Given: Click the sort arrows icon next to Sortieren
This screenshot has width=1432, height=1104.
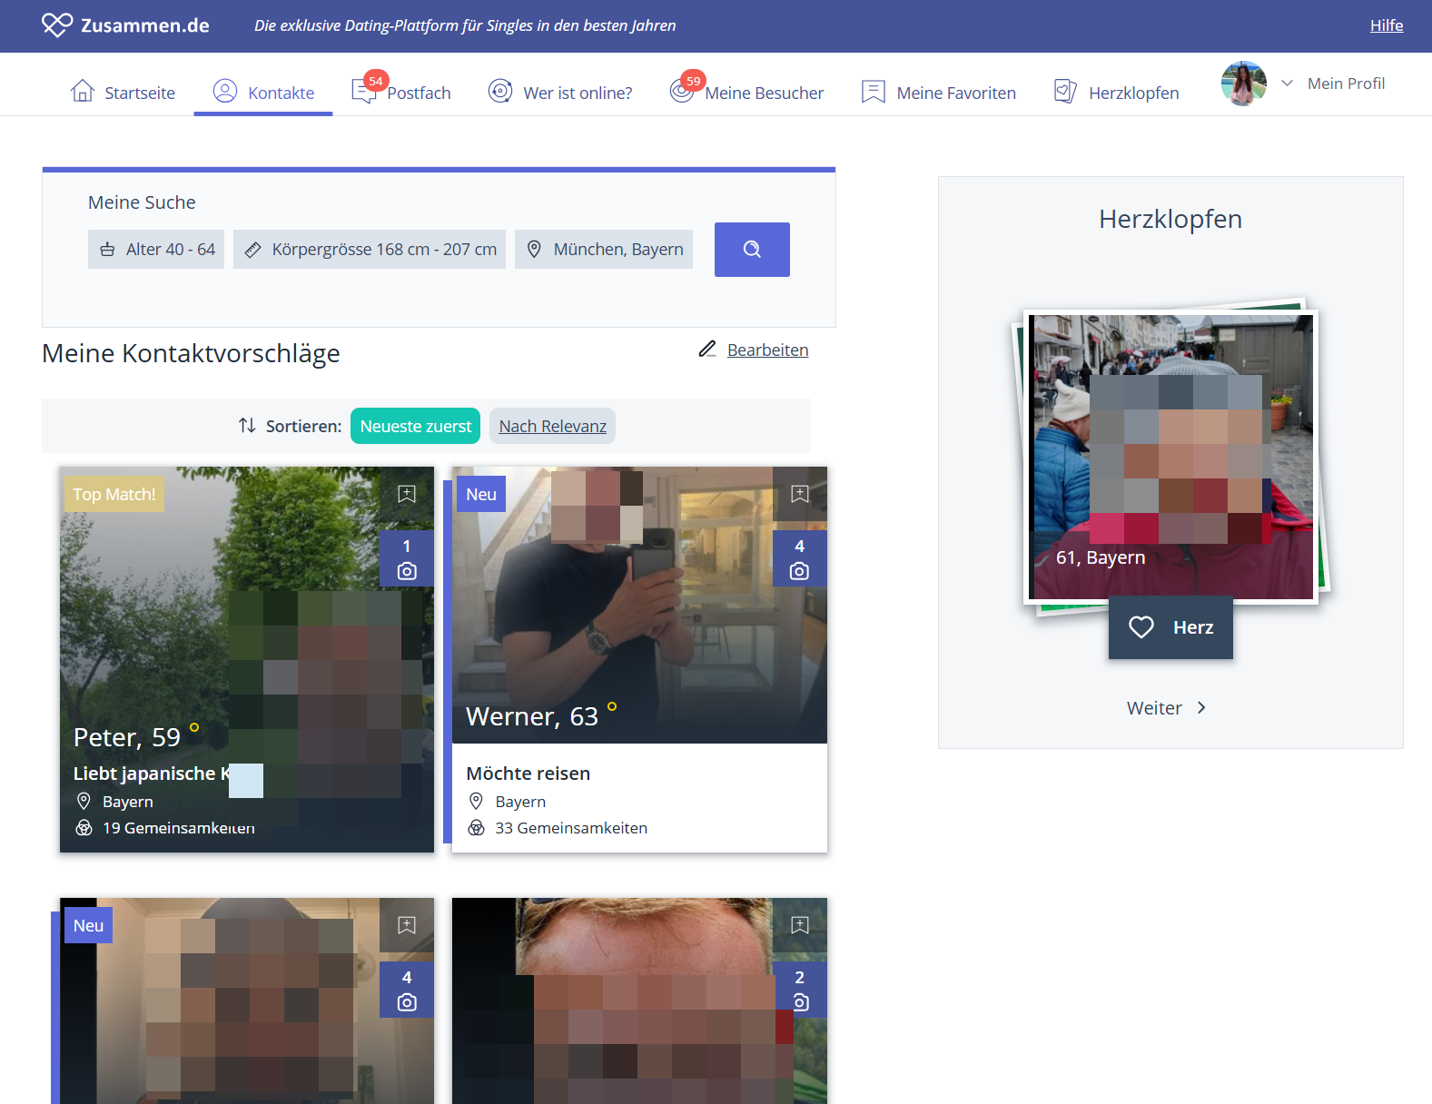Looking at the screenshot, I should 247,426.
